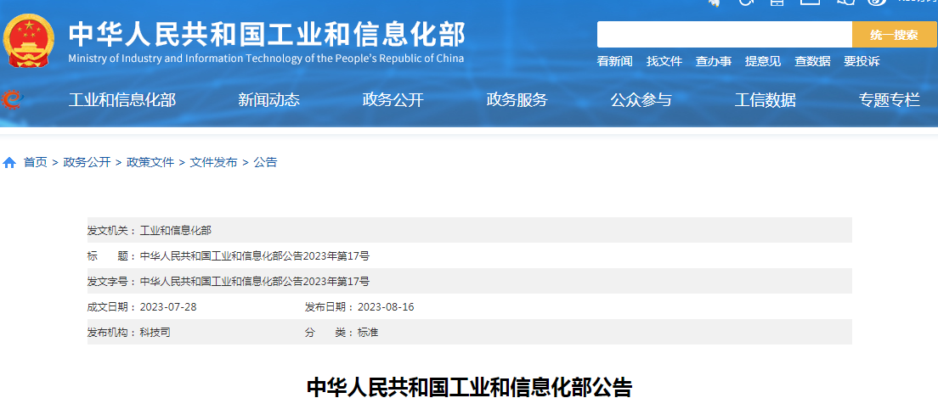Open the 看新闻 quick link
Screen dimensions: 938x398
point(614,61)
